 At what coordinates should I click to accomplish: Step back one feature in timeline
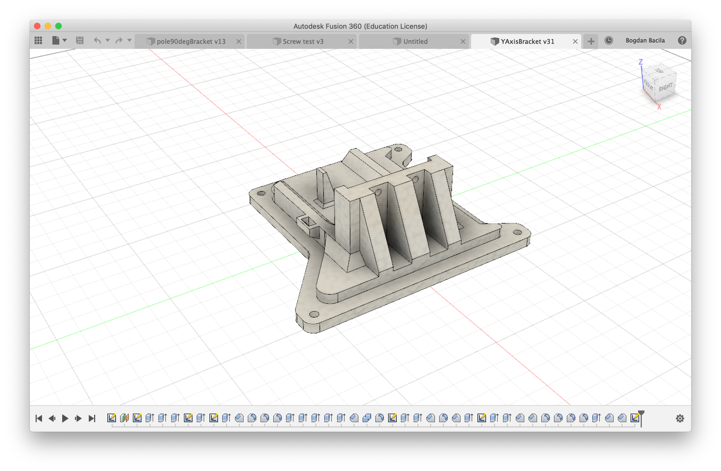tap(52, 418)
